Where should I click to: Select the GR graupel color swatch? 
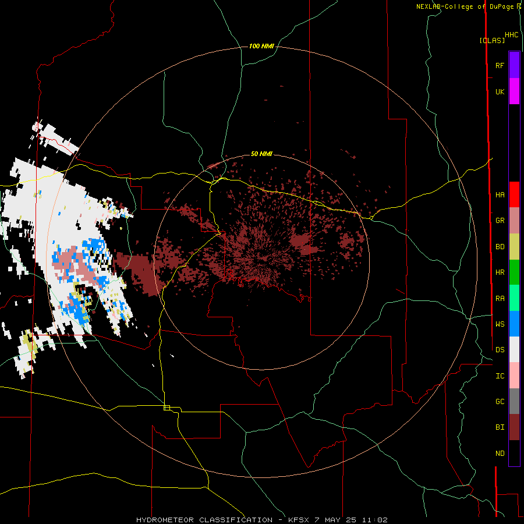coord(514,221)
